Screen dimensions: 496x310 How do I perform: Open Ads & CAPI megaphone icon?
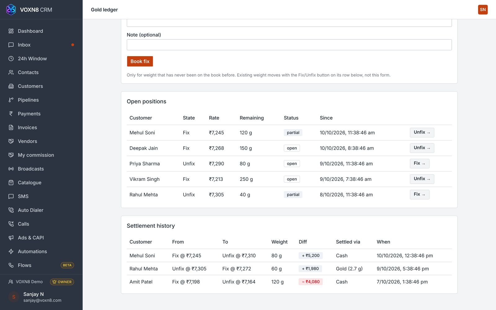pos(11,238)
